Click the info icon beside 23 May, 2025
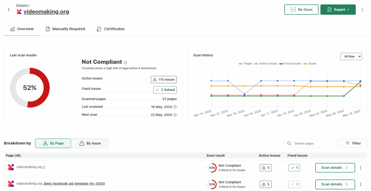Image resolution: width=371 pixels, height=191 pixels. pyautogui.click(x=175, y=115)
